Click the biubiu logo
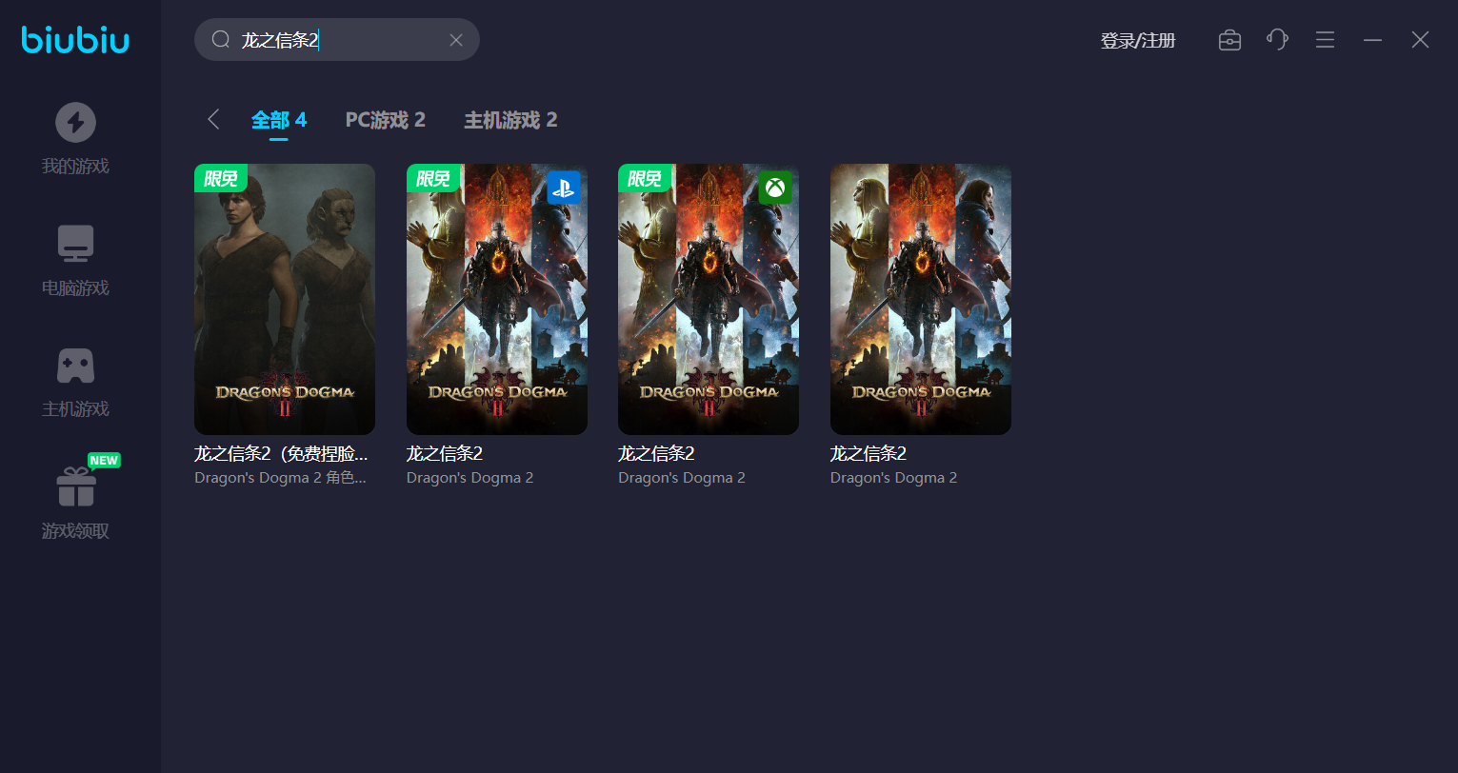Screen dimensions: 1458x773 click(75, 40)
